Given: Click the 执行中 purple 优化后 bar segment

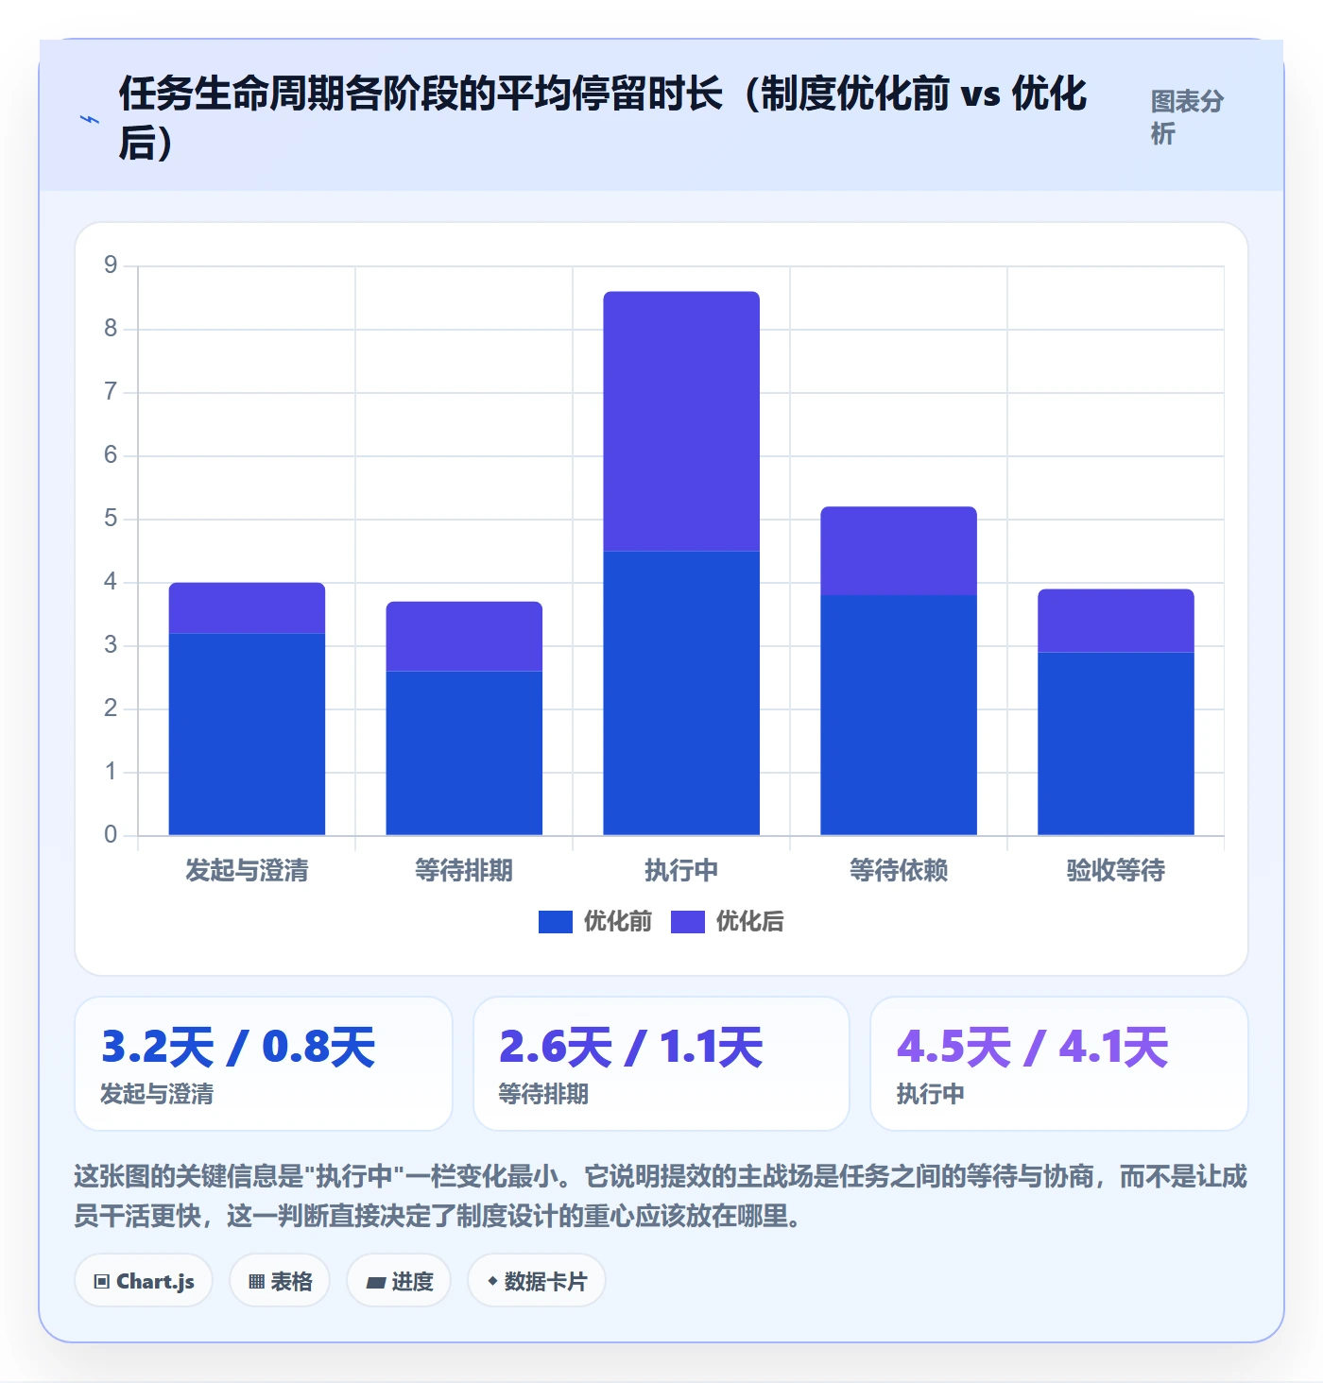Looking at the screenshot, I should pos(681,421).
